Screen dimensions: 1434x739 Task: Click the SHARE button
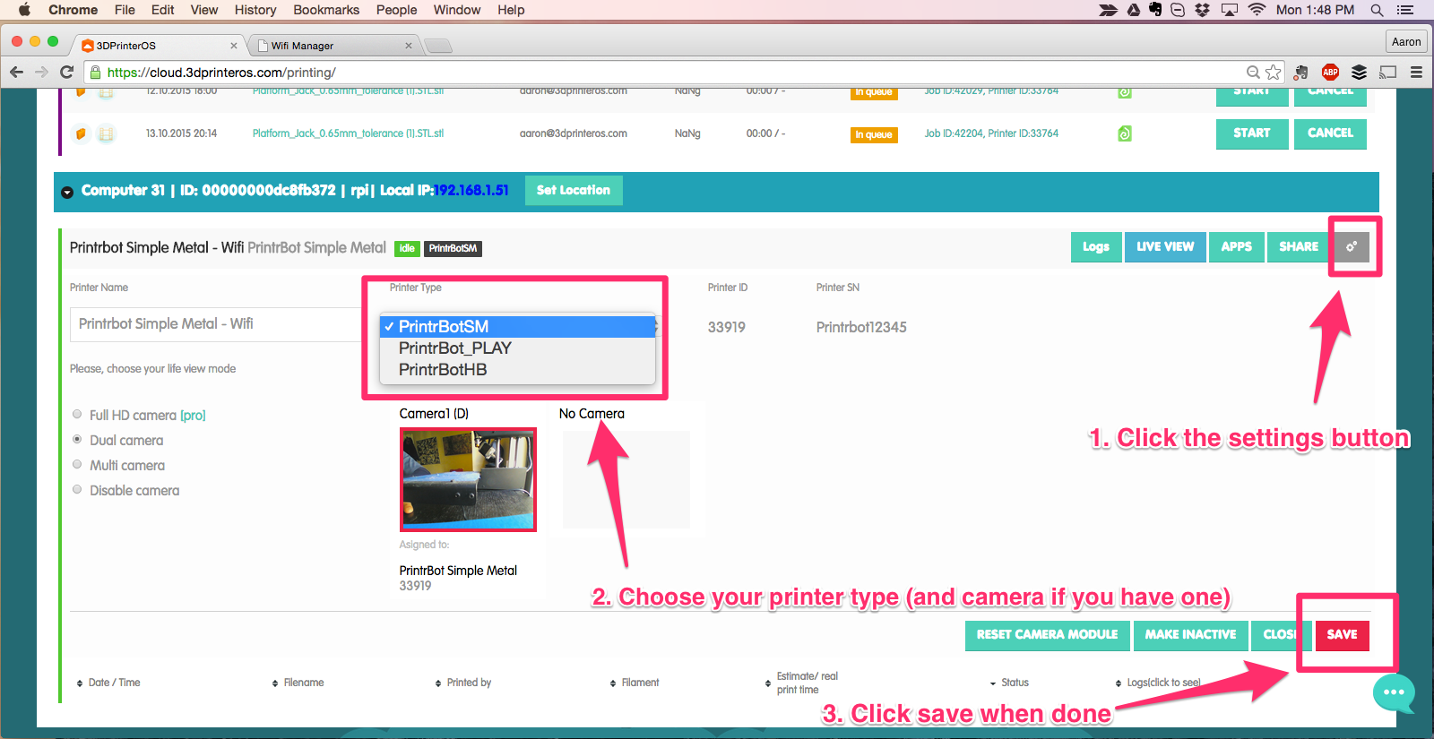1299,247
